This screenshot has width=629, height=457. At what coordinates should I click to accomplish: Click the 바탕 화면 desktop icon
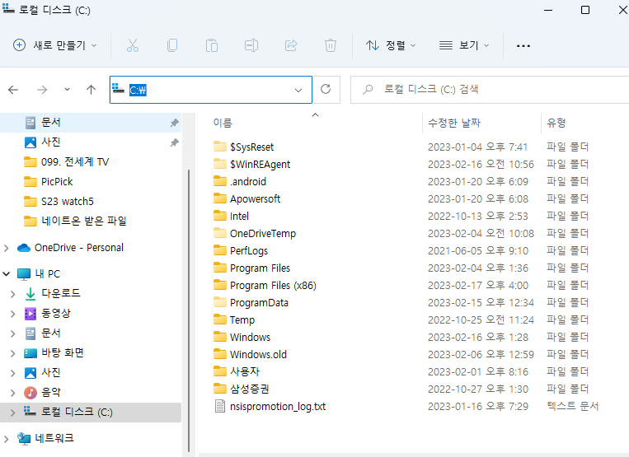31,353
